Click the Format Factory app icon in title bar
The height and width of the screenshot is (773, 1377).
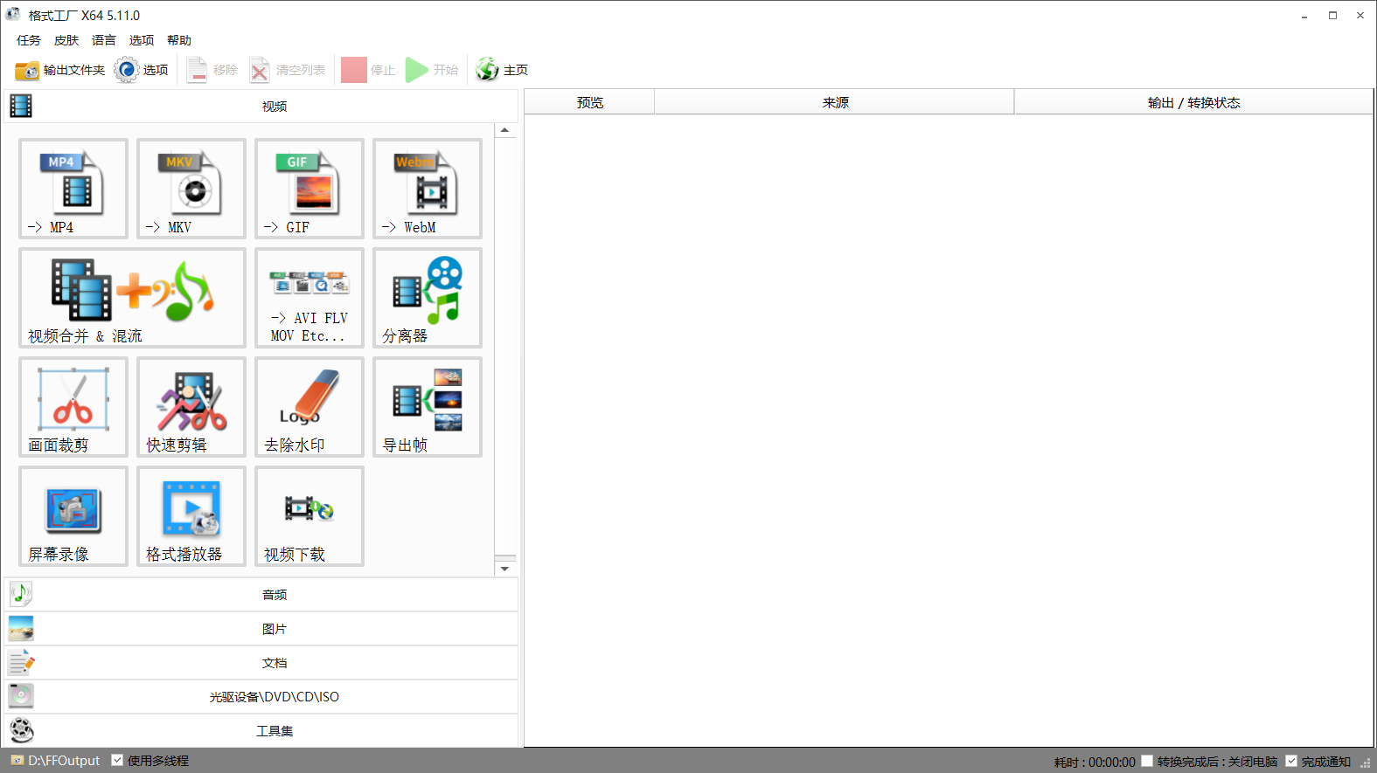(13, 15)
